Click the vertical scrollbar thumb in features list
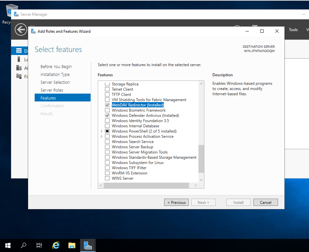The width and height of the screenshot is (309, 252). 201,159
